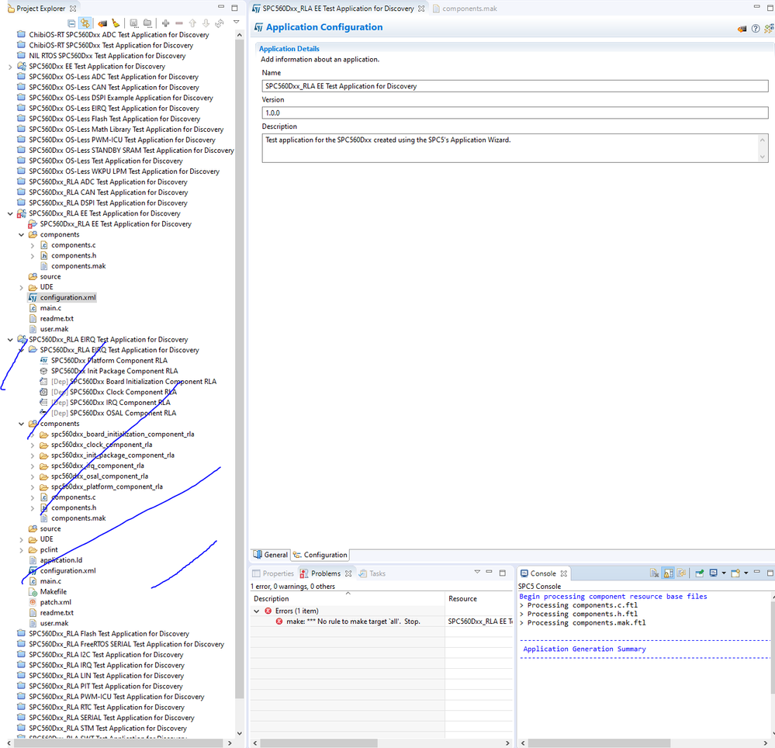Image resolution: width=775 pixels, height=748 pixels.
Task: Click the broom clean icon in Project Explorer
Action: pyautogui.click(x=115, y=23)
